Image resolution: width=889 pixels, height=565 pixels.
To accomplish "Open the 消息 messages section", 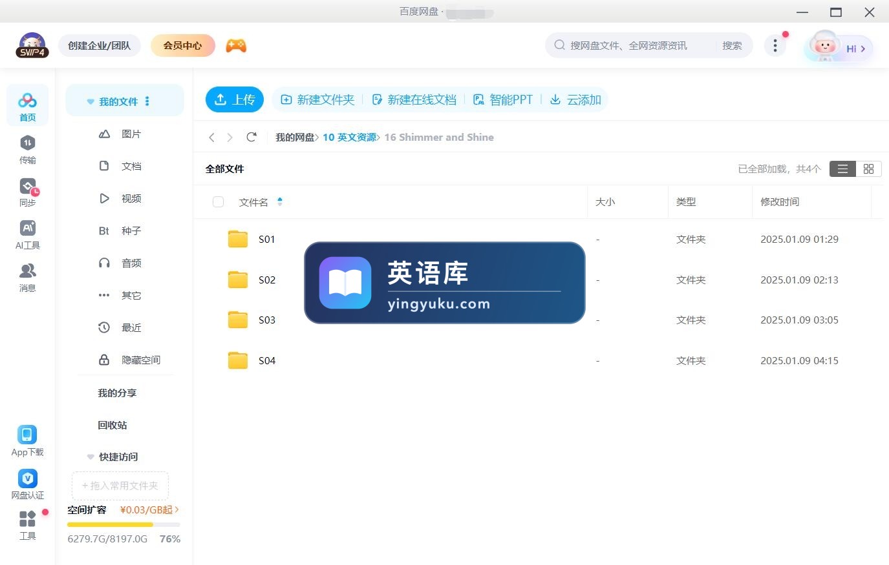I will pyautogui.click(x=27, y=278).
